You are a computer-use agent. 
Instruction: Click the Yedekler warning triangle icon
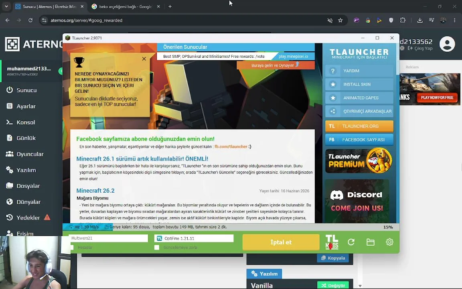(x=47, y=217)
